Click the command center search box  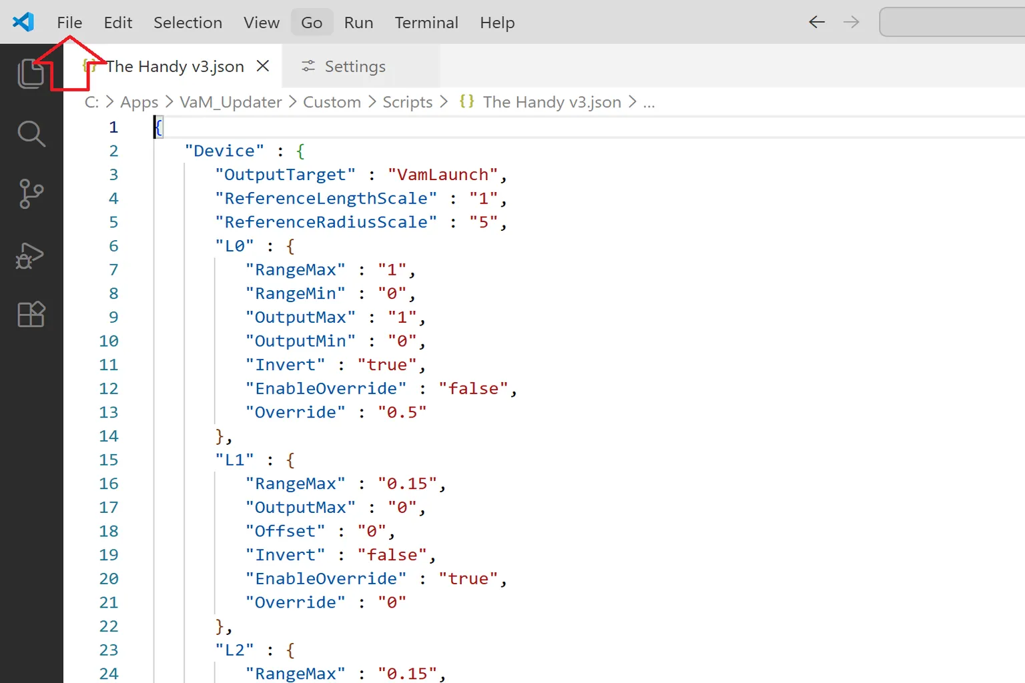[x=952, y=22]
